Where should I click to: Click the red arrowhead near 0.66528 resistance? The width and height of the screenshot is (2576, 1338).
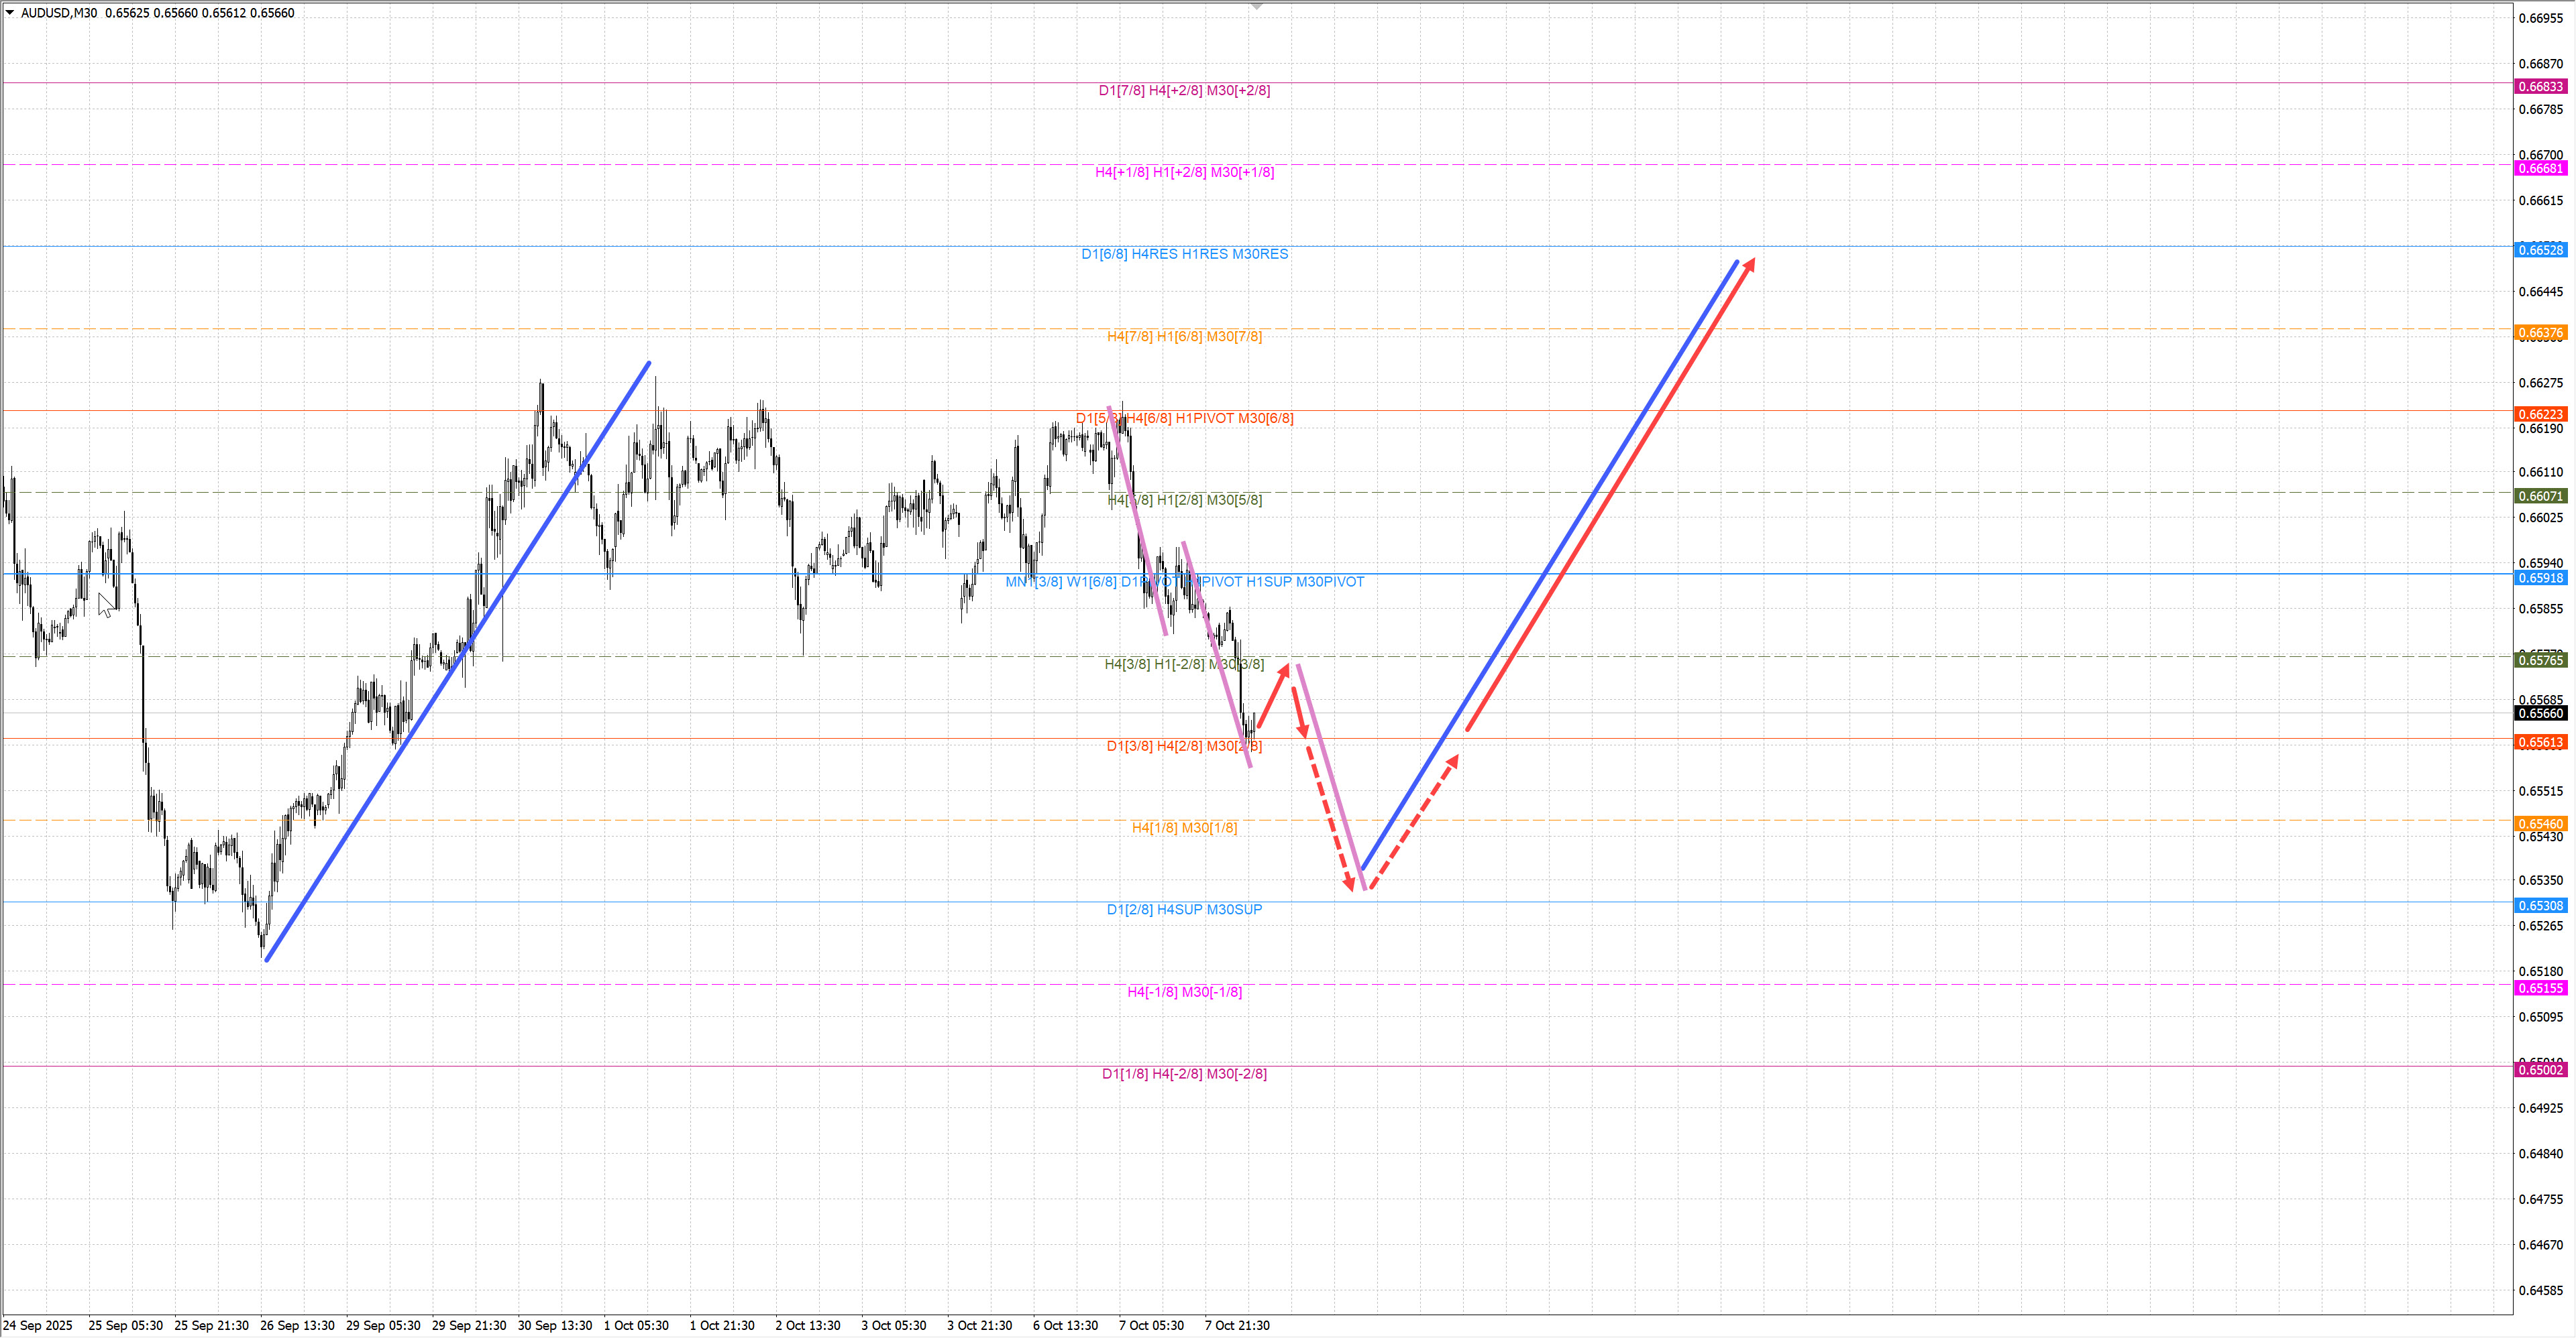coord(1750,264)
